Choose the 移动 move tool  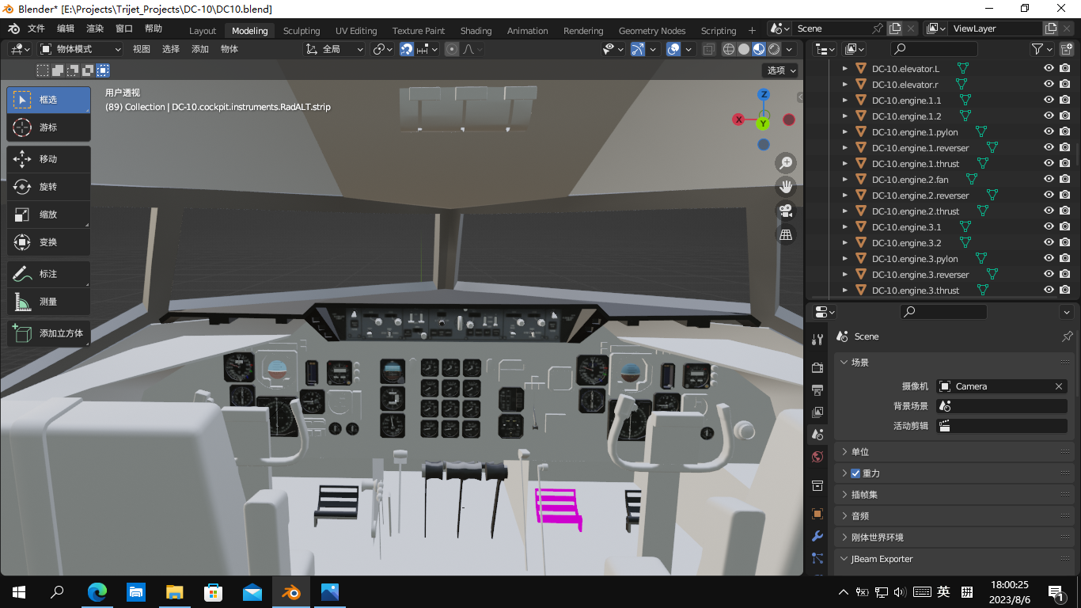click(x=48, y=159)
